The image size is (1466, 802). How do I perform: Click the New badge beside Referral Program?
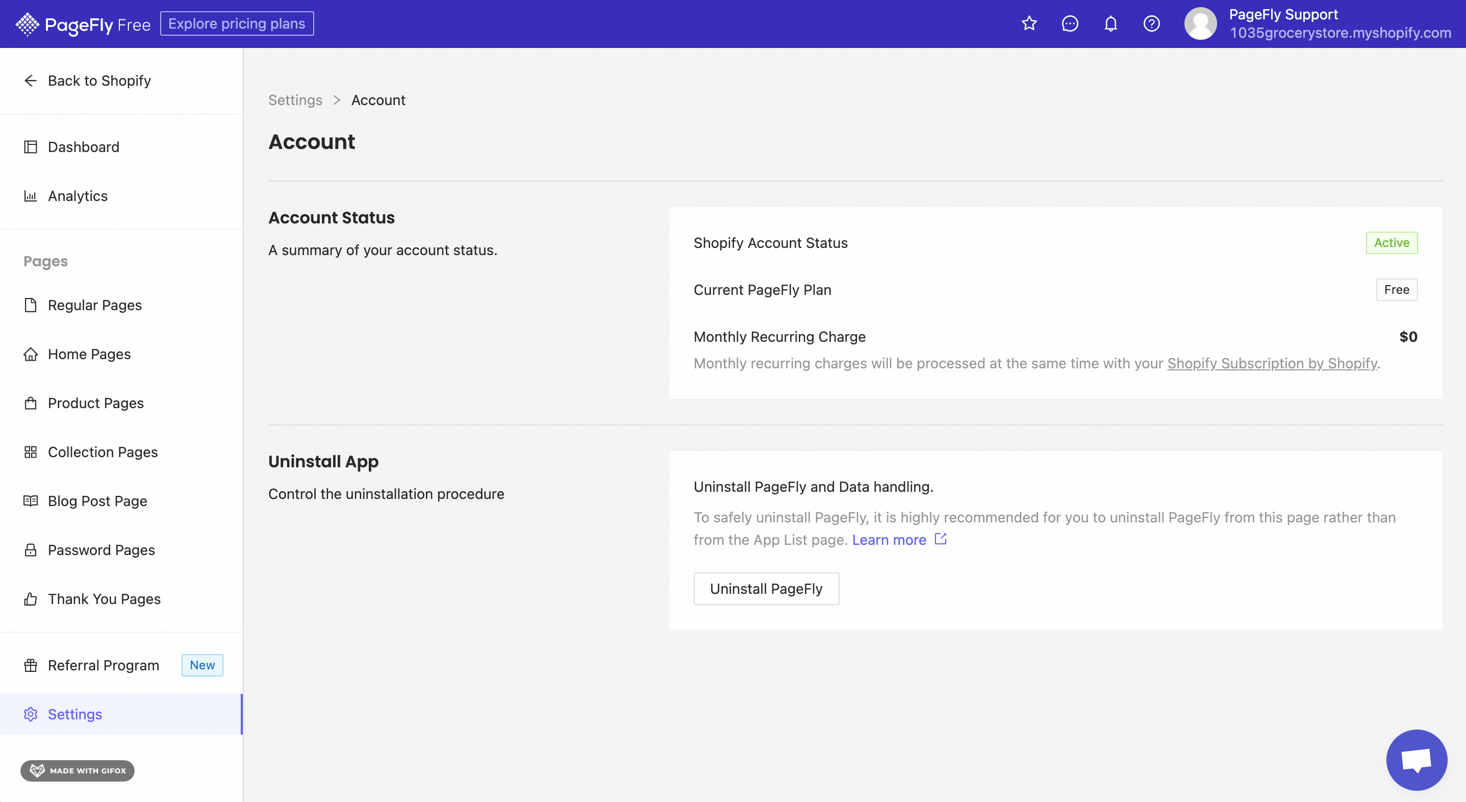[x=202, y=665]
